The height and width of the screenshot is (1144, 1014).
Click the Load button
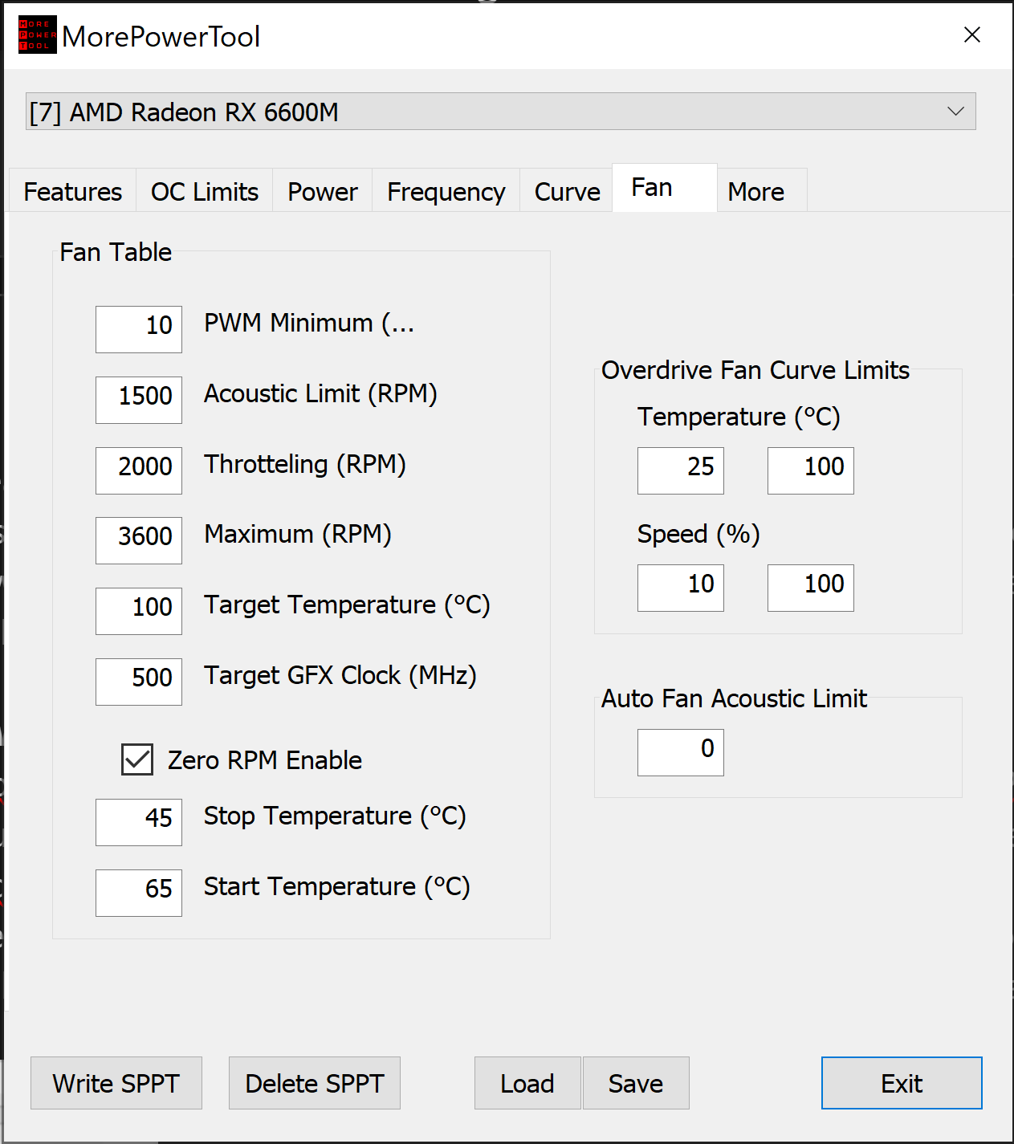[527, 1083]
